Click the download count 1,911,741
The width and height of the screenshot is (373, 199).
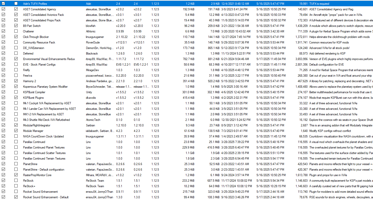[302, 42]
